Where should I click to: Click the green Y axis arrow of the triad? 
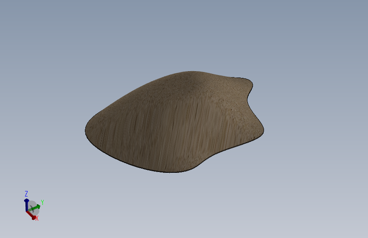(35, 208)
